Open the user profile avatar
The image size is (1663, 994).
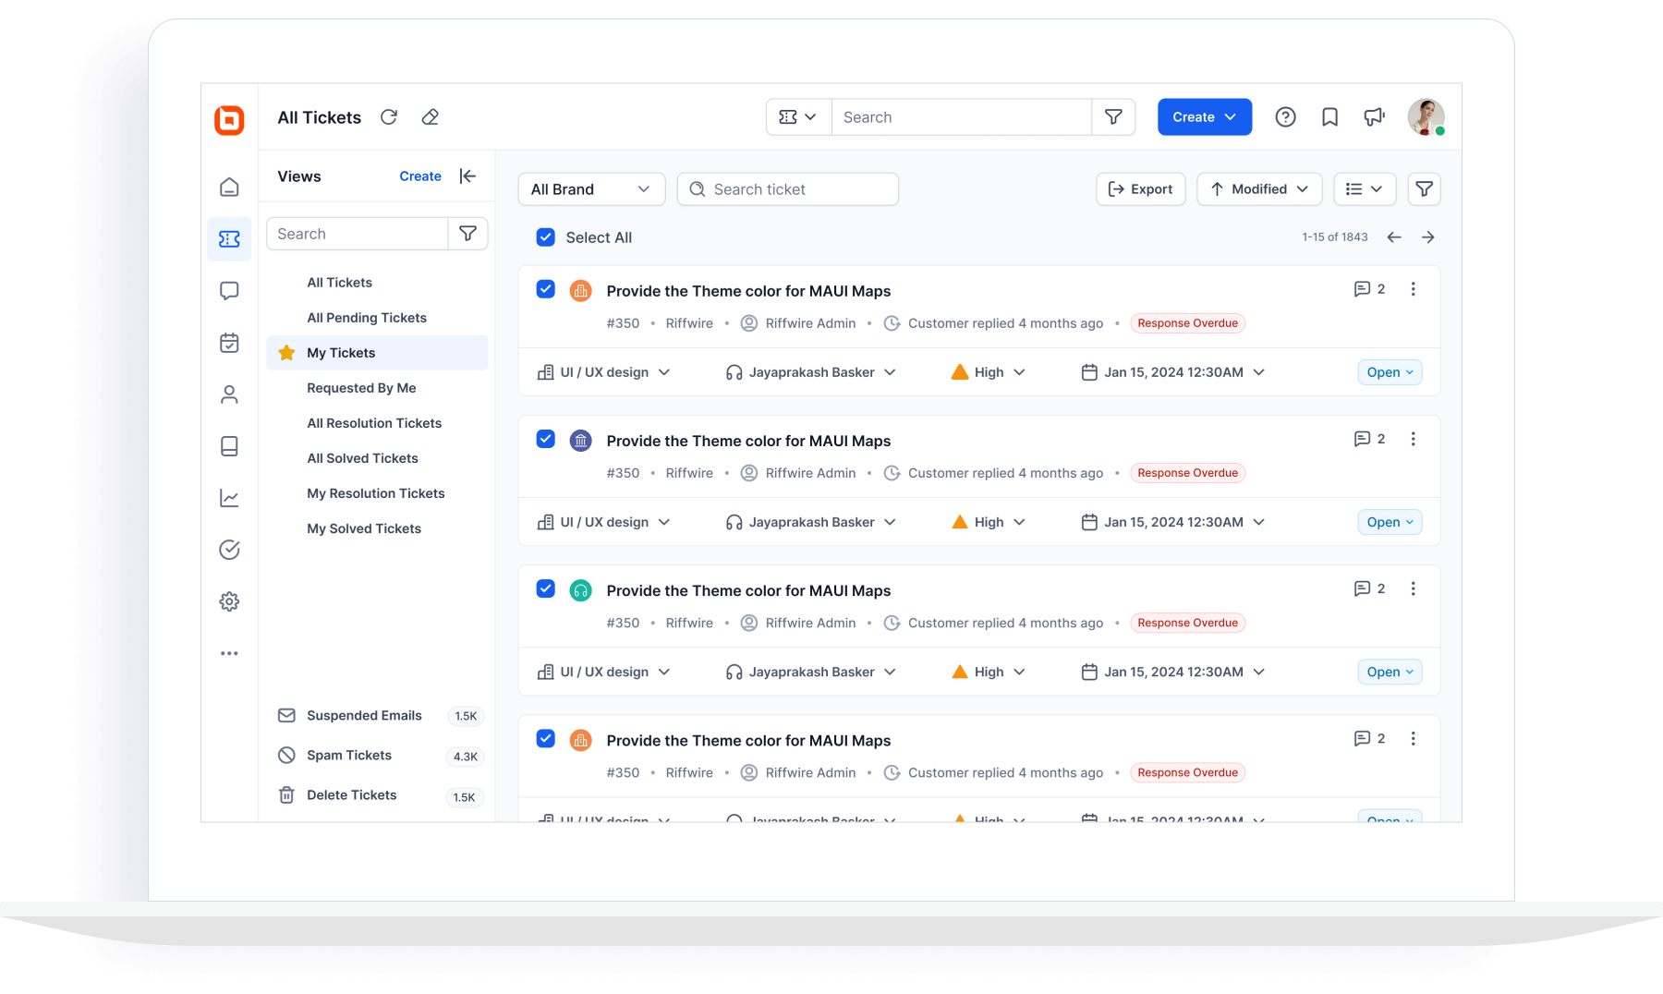[1426, 117]
